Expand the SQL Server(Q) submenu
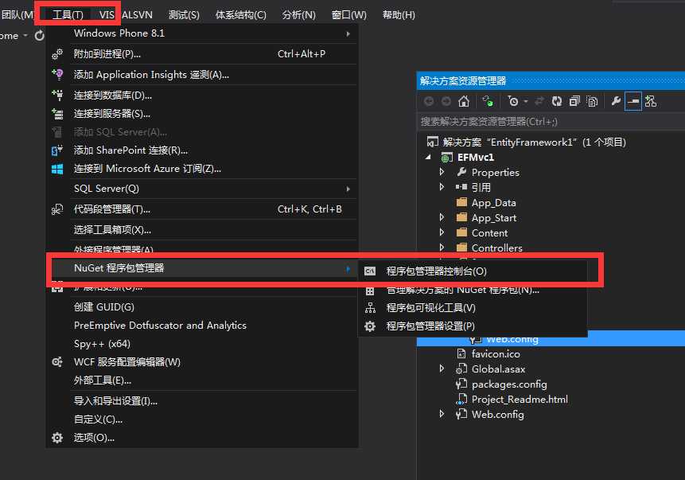 click(202, 189)
